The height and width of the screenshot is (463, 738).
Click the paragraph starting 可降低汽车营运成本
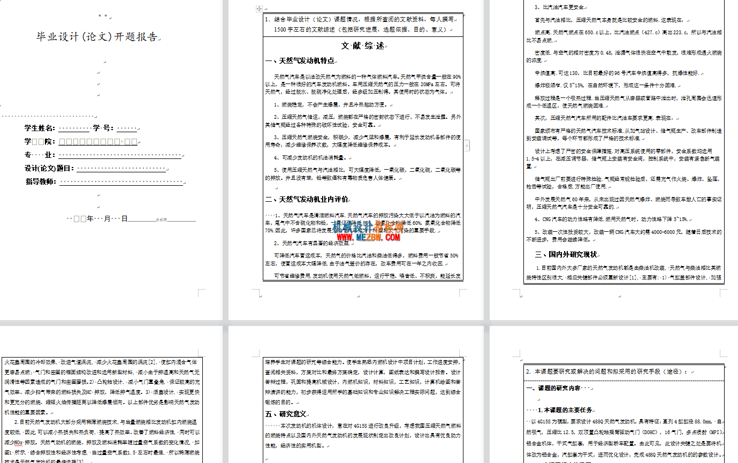[363, 260]
